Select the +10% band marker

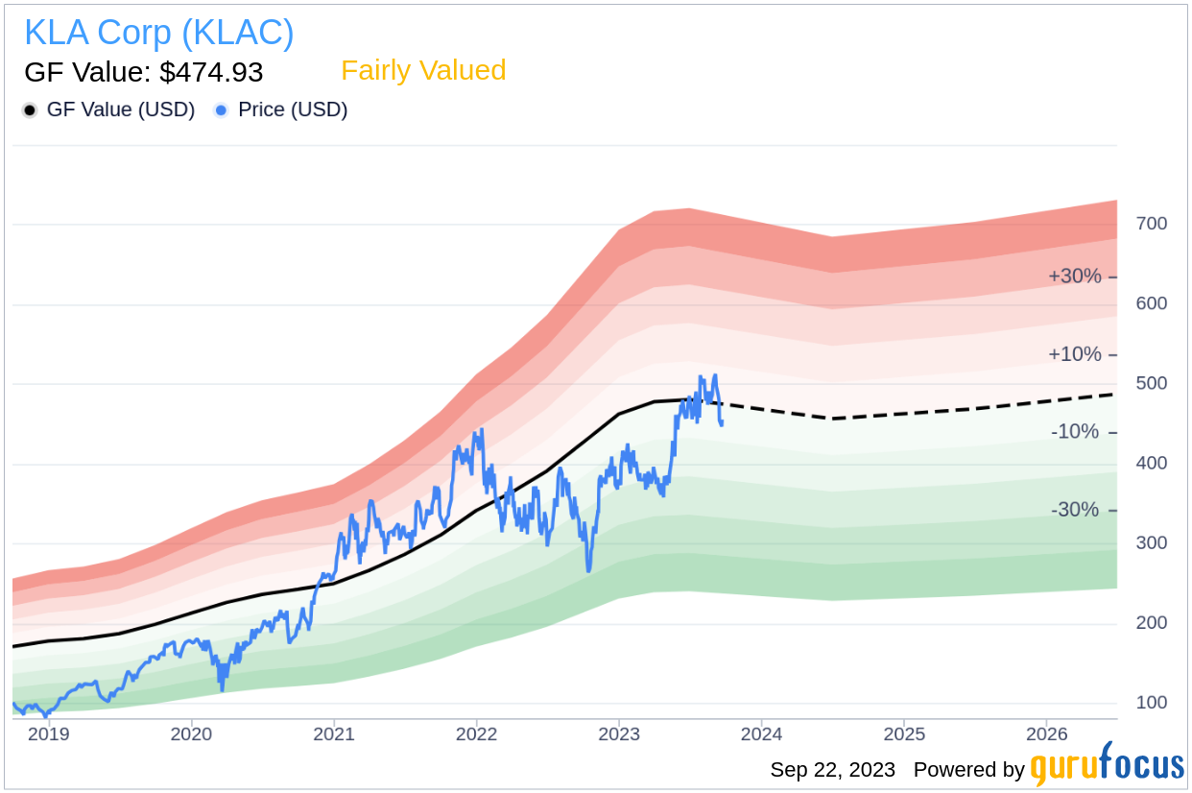pos(1075,354)
